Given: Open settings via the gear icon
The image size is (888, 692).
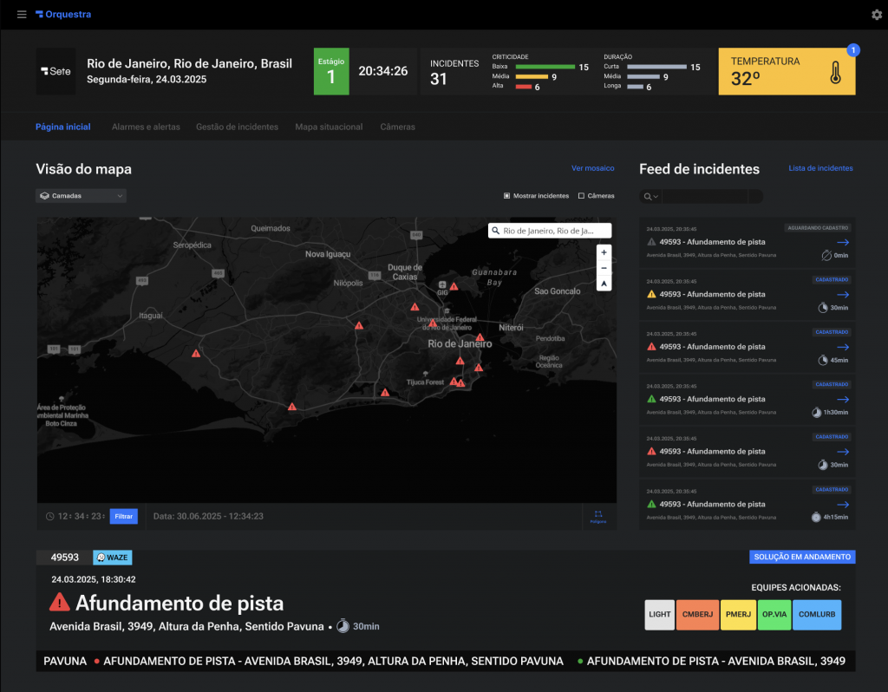Looking at the screenshot, I should 876,15.
